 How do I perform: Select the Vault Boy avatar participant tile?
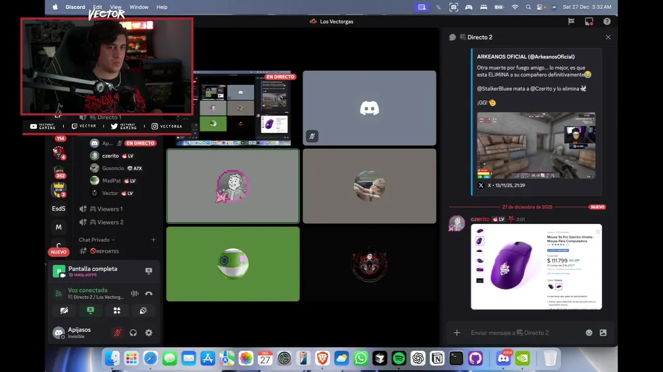click(x=233, y=186)
